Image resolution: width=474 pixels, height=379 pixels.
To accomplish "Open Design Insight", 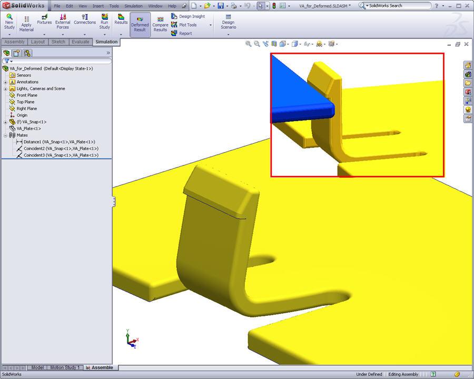I will pyautogui.click(x=188, y=16).
